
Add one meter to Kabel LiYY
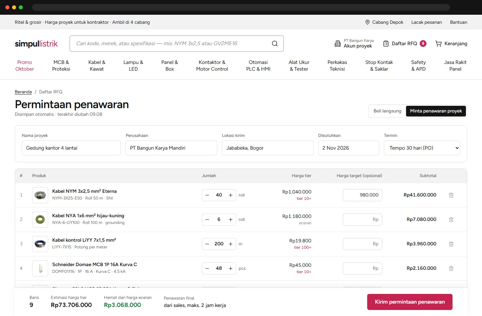coord(231,244)
